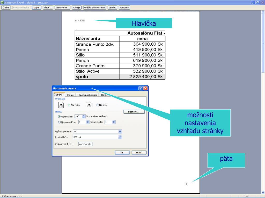Click the Číslo prvej strany field

85,144
